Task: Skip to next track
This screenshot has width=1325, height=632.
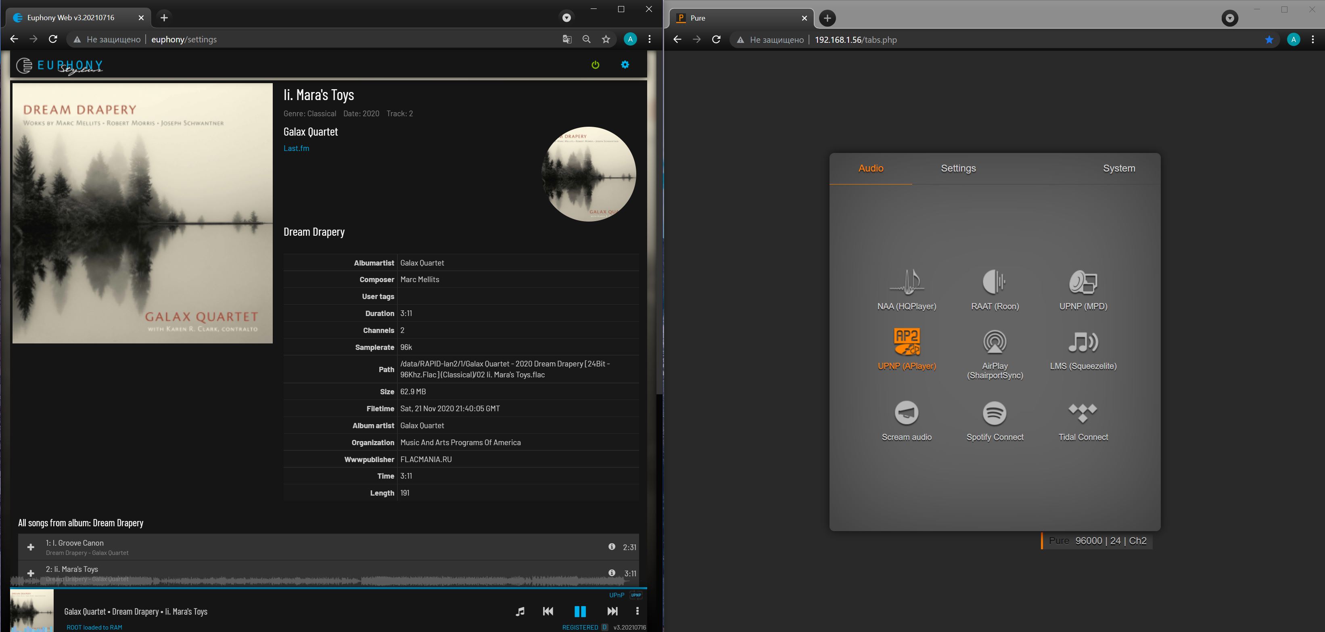Action: coord(612,611)
